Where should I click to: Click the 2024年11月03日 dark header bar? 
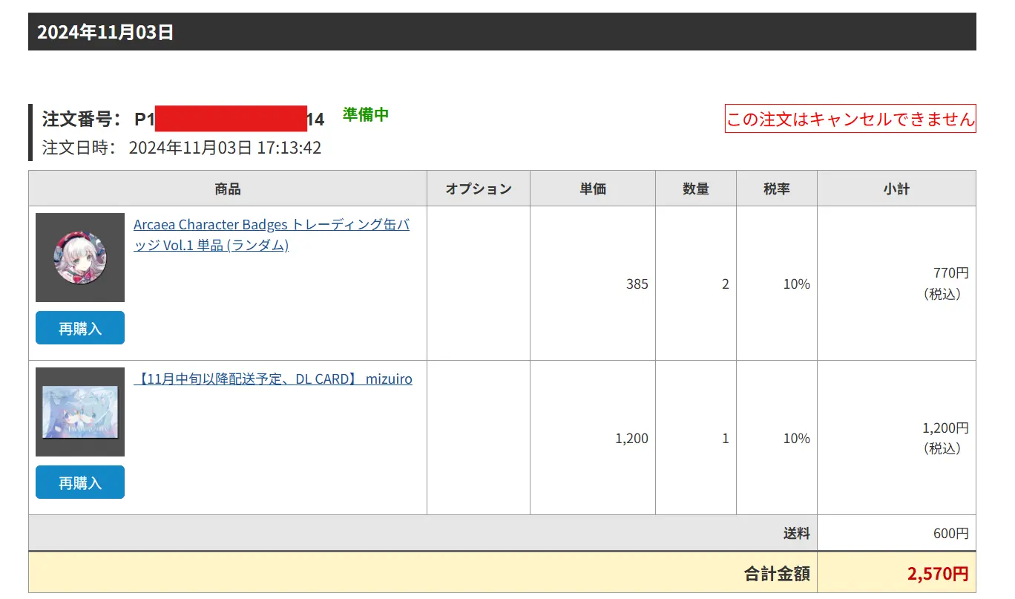(502, 32)
